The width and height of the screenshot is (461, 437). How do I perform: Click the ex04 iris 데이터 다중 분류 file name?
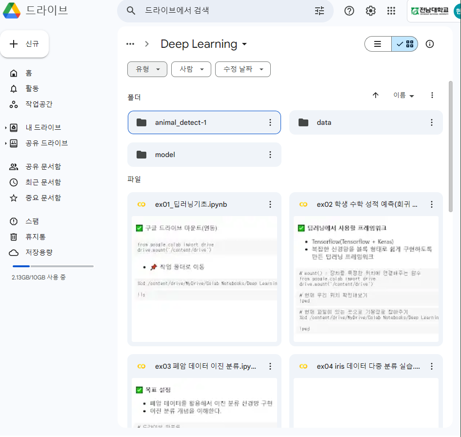(x=368, y=366)
